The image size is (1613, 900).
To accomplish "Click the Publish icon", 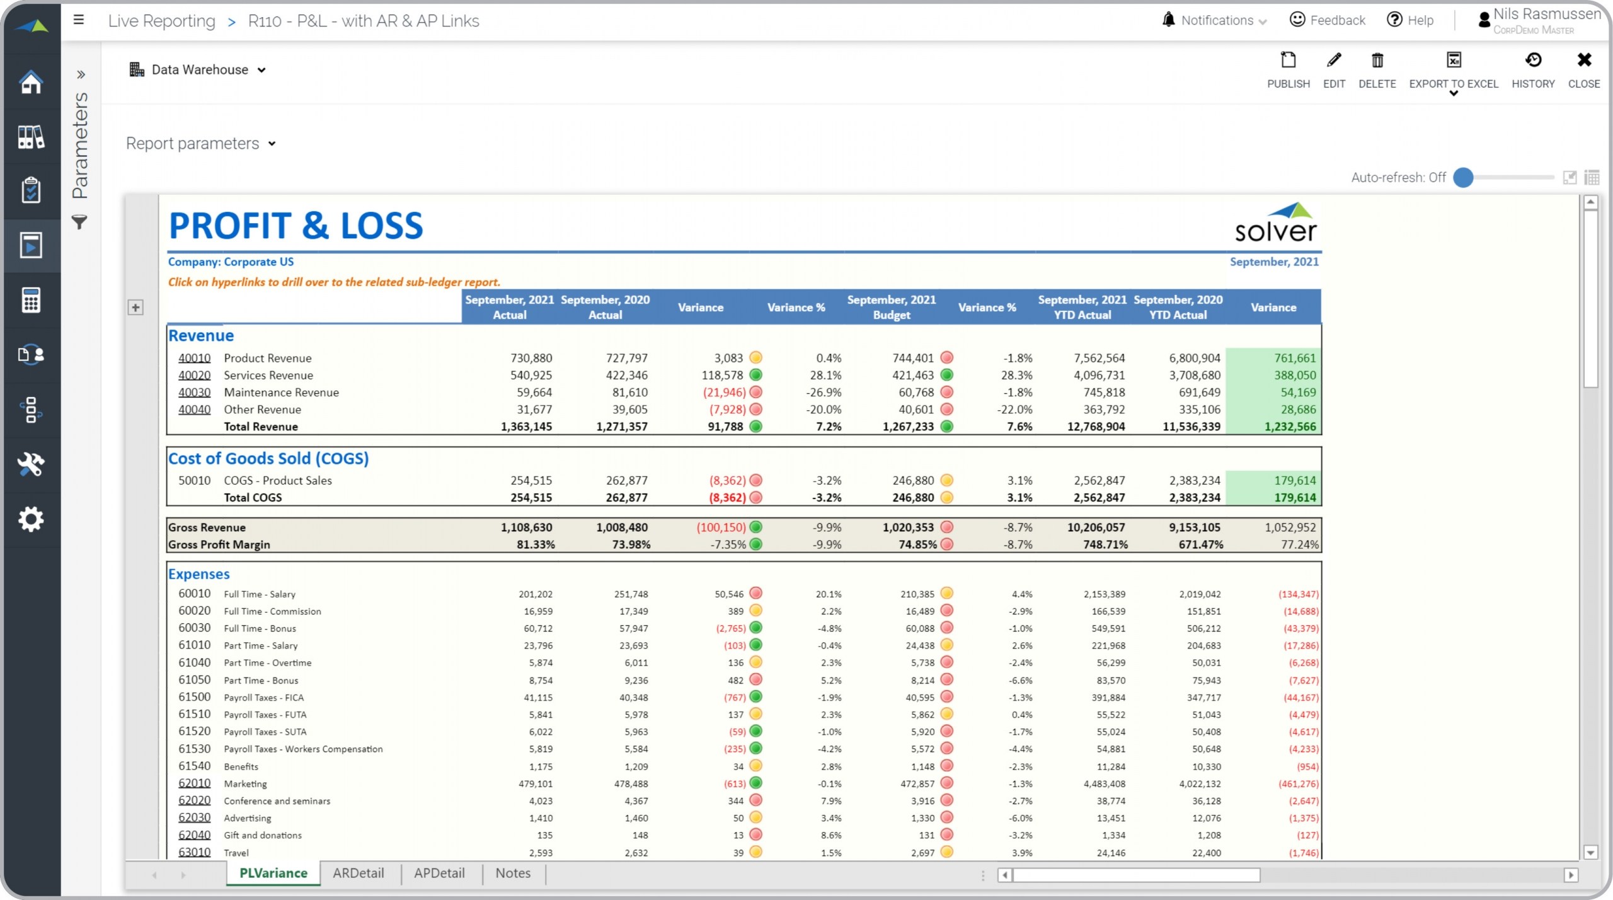I will point(1288,61).
